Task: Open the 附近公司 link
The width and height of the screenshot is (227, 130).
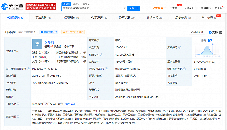Action: [x=70, y=104]
